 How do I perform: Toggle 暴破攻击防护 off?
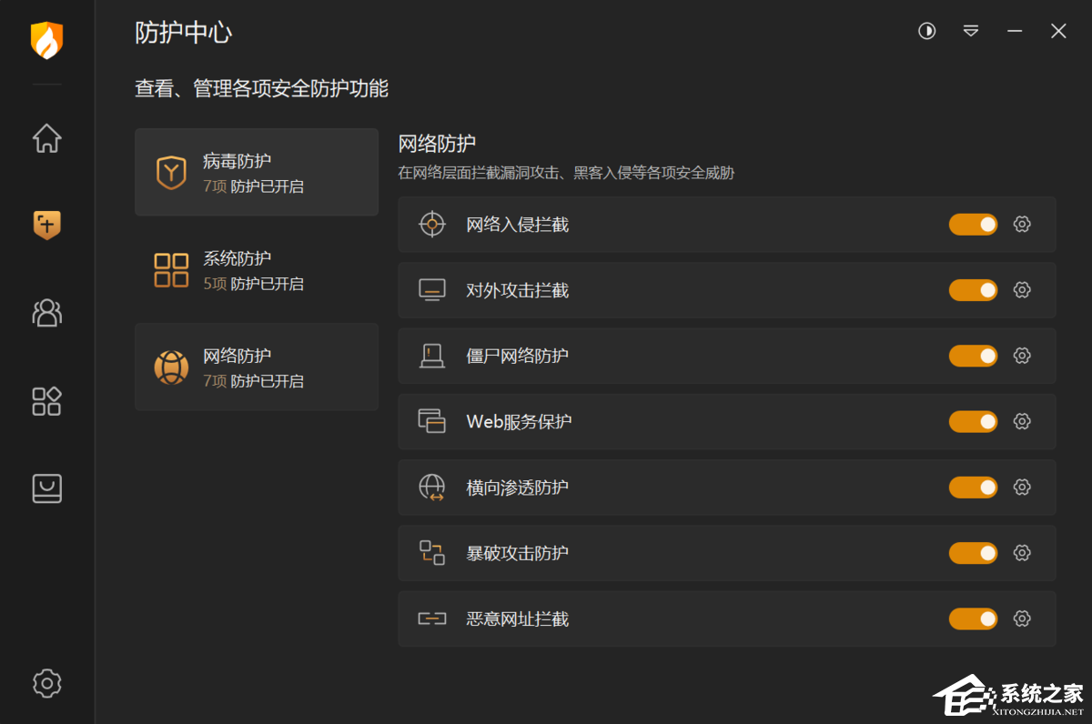click(973, 553)
